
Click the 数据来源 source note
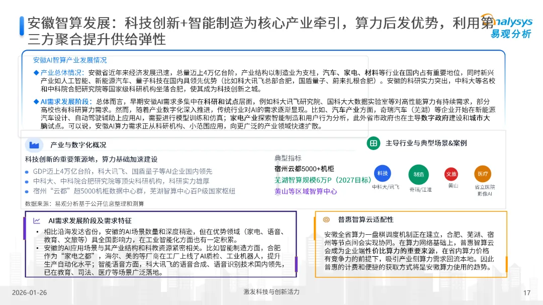pos(84,204)
